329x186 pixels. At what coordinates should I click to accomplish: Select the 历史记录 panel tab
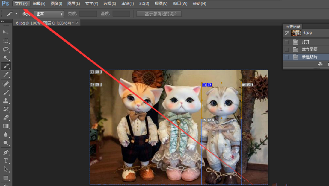(293, 27)
